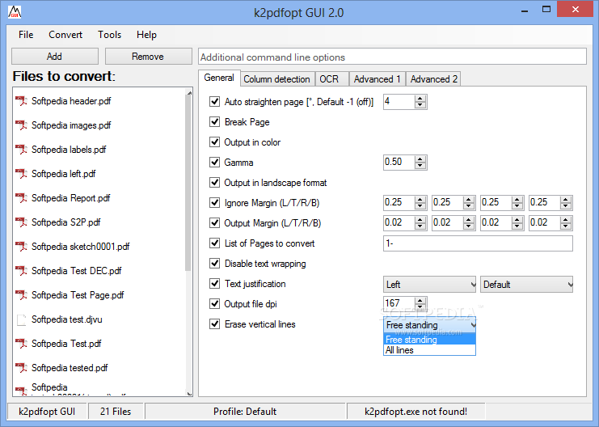Screen dimensions: 599x427
Task: Toggle the Gamma checkbox
Action: (215, 163)
